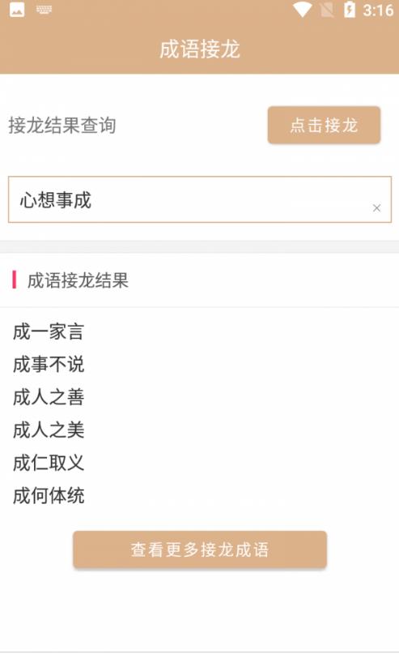The image size is (399, 654).
Task: Select the idiom 成一家言
Action: [49, 332]
